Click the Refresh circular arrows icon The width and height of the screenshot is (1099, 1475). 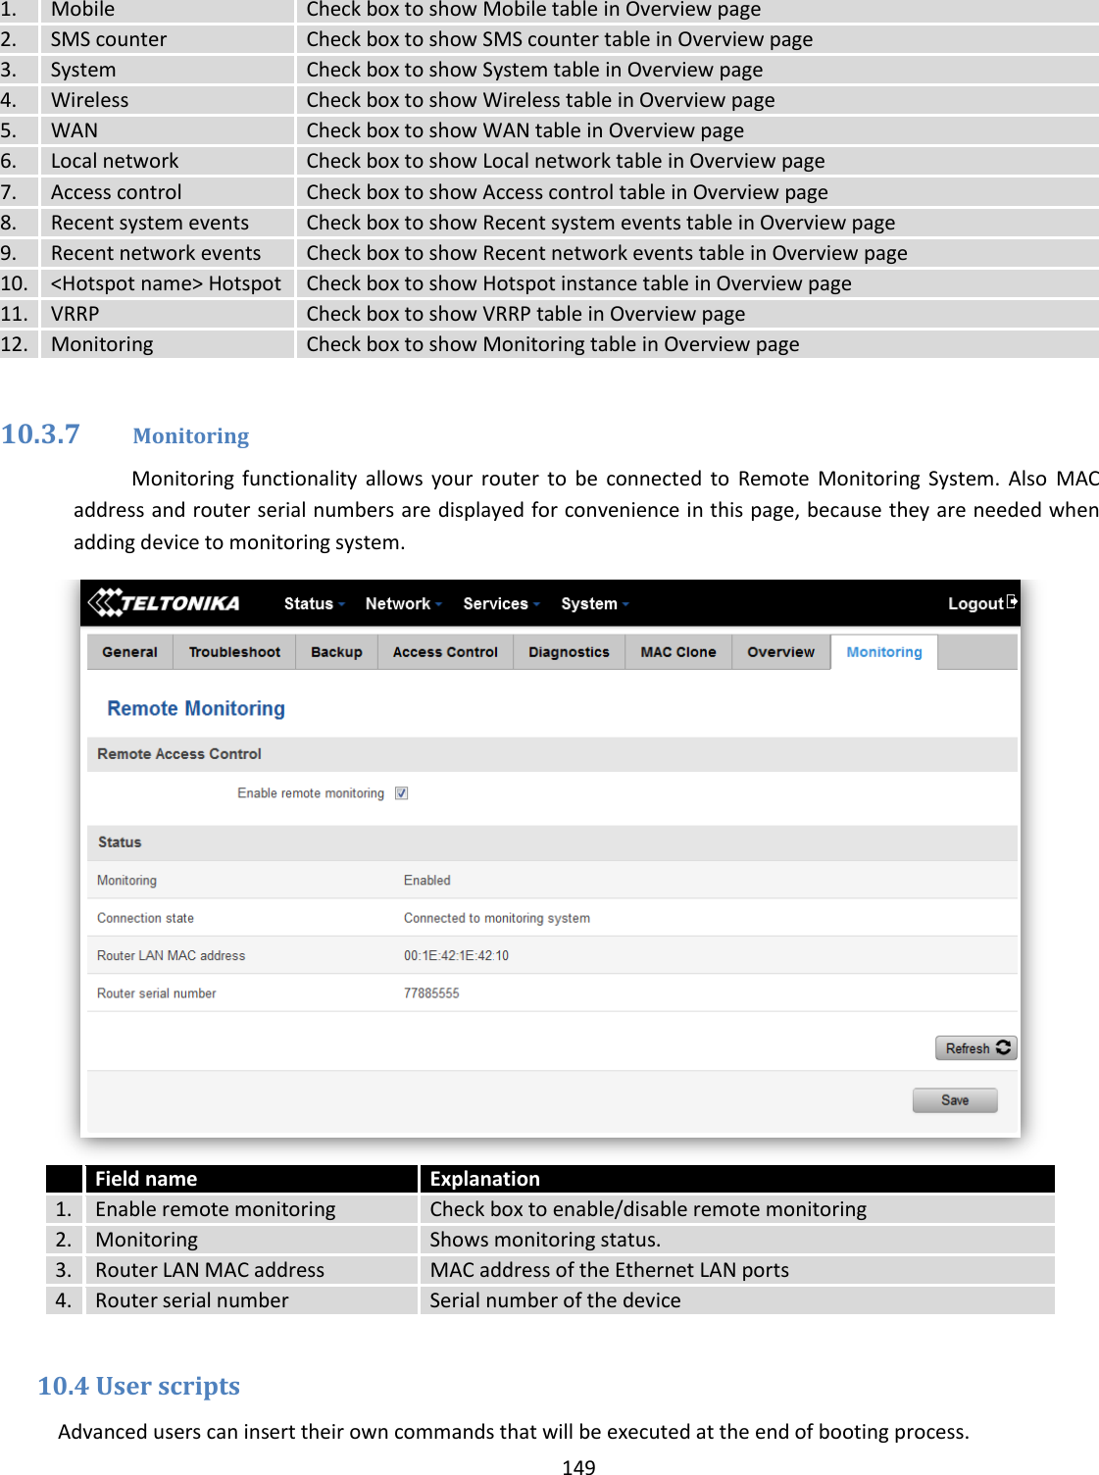1004,1047
